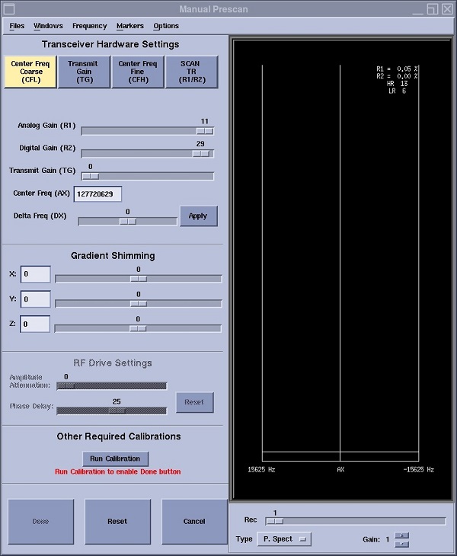Increase Gain with the up arrow
Viewport: 457px width, 556px height.
click(403, 535)
